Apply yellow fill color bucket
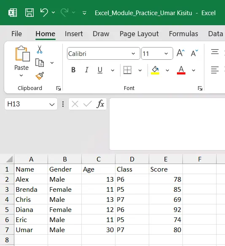This screenshot has width=225, height=246. tap(155, 70)
